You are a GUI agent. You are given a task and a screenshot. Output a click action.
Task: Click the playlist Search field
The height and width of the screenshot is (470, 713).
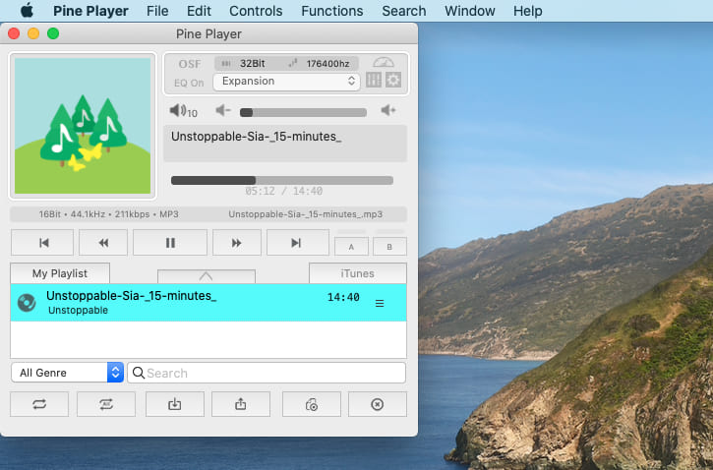(267, 373)
